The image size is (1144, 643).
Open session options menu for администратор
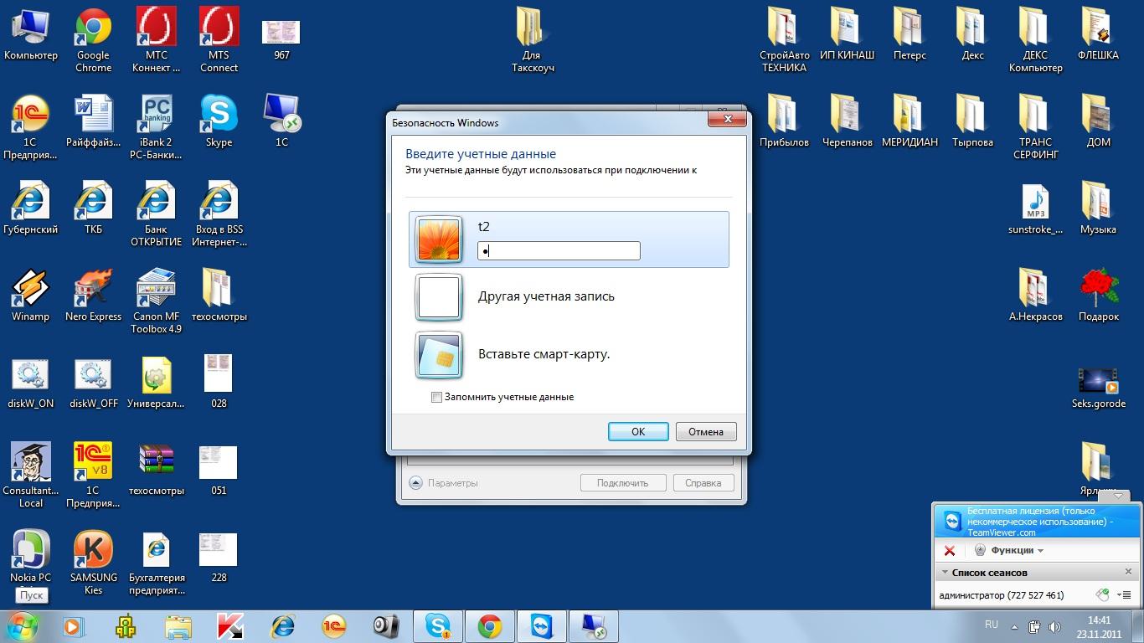[1123, 595]
